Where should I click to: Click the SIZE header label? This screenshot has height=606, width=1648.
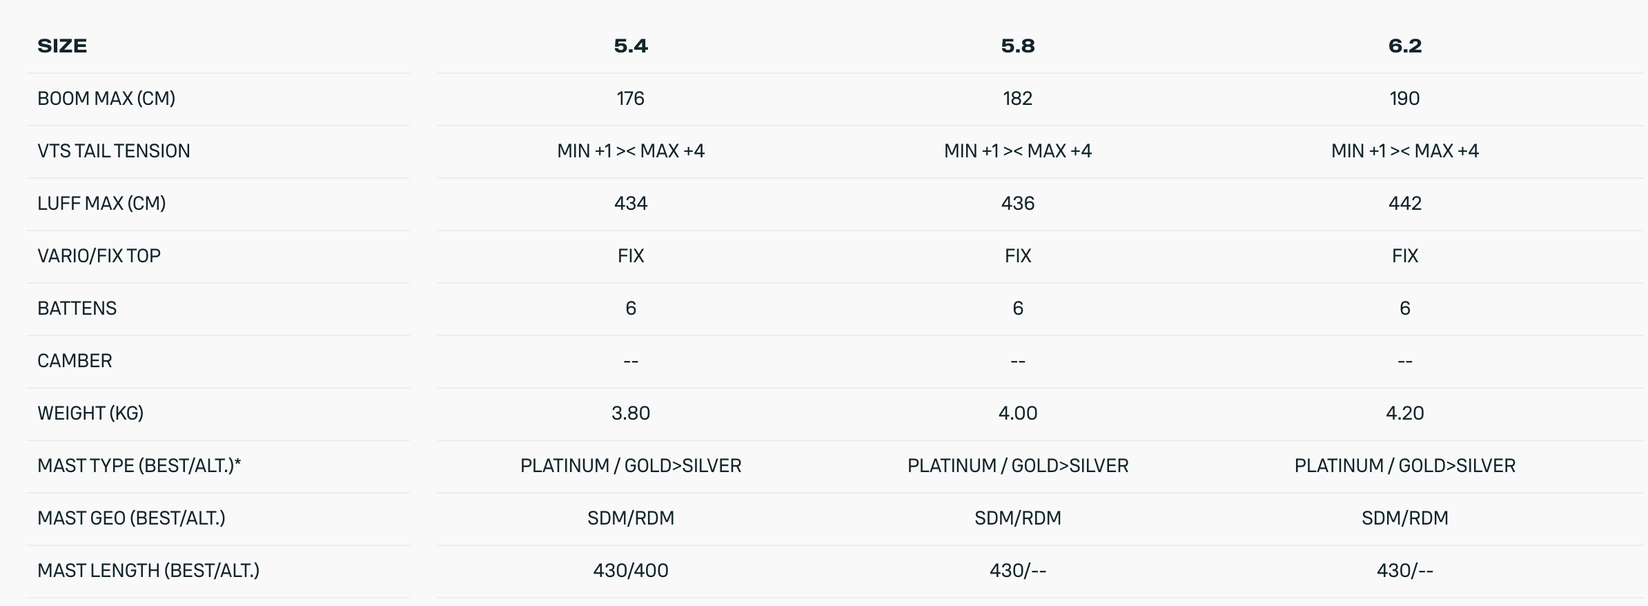[x=62, y=46]
